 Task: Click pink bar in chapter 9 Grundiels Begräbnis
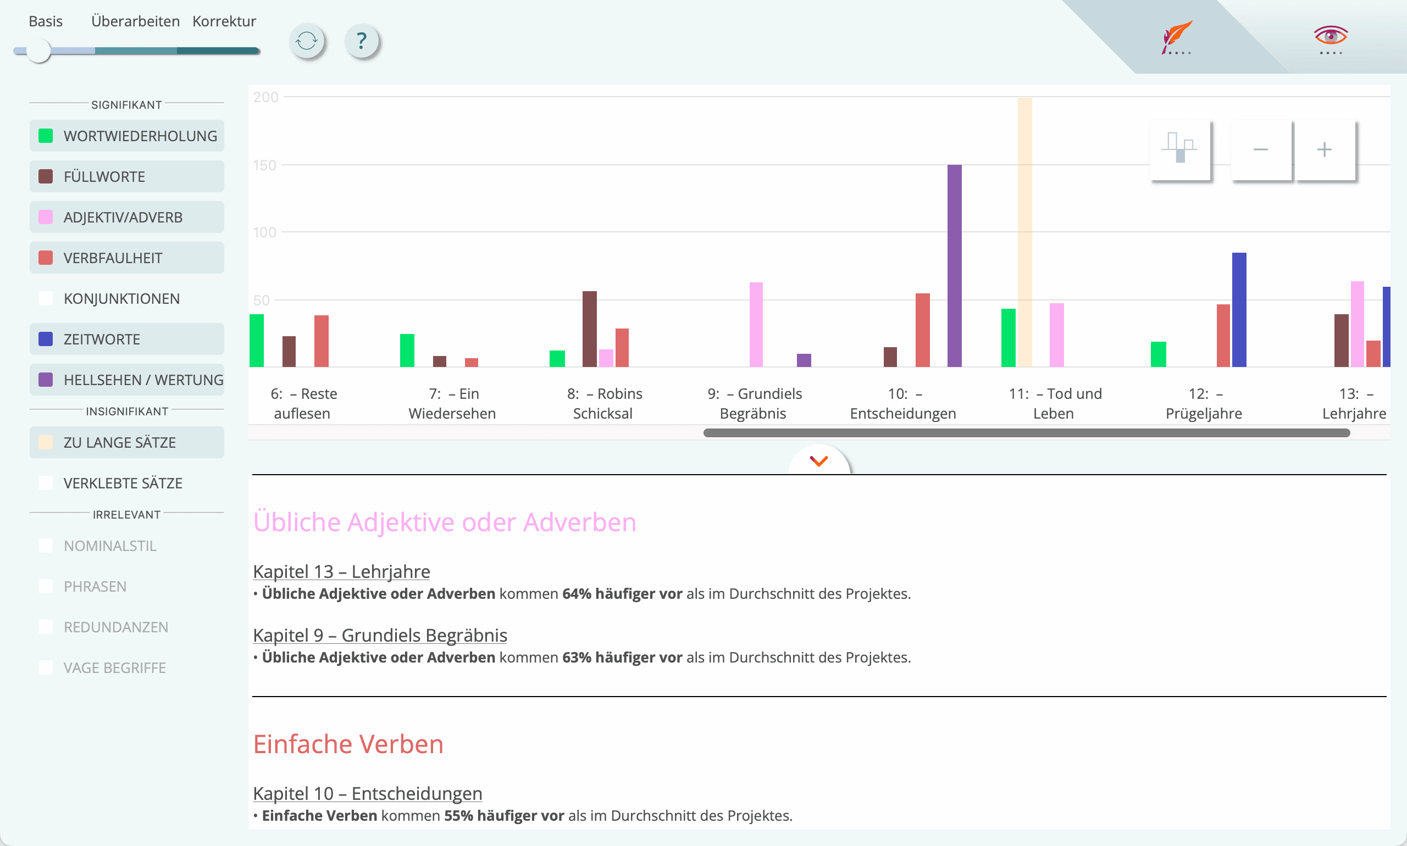[x=756, y=324]
